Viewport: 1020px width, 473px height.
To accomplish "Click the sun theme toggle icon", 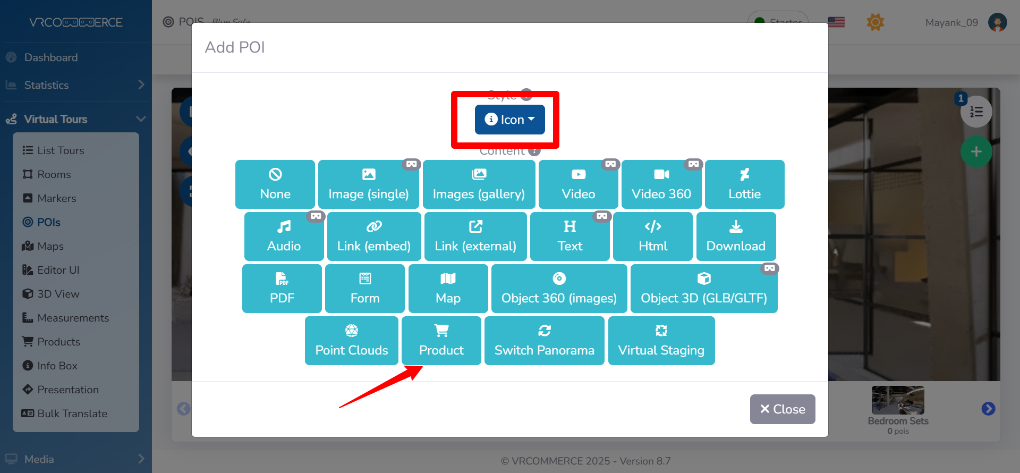I will click(875, 22).
